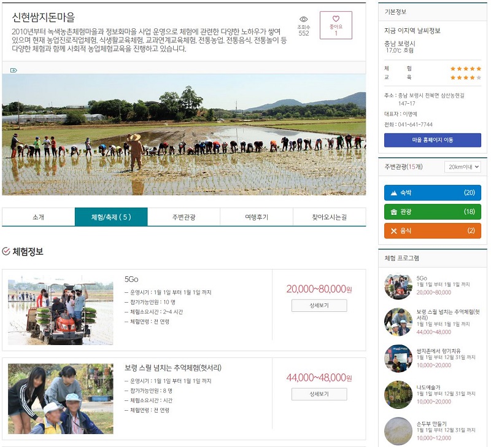The height and width of the screenshot is (447, 491).
Task: Open 손두부 만들기 program in sidebar
Action: tap(431, 424)
